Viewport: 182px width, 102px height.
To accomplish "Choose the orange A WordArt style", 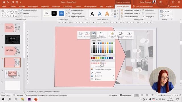I will (107, 14).
